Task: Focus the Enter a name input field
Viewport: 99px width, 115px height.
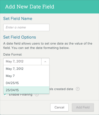Action: pyautogui.click(x=27, y=27)
